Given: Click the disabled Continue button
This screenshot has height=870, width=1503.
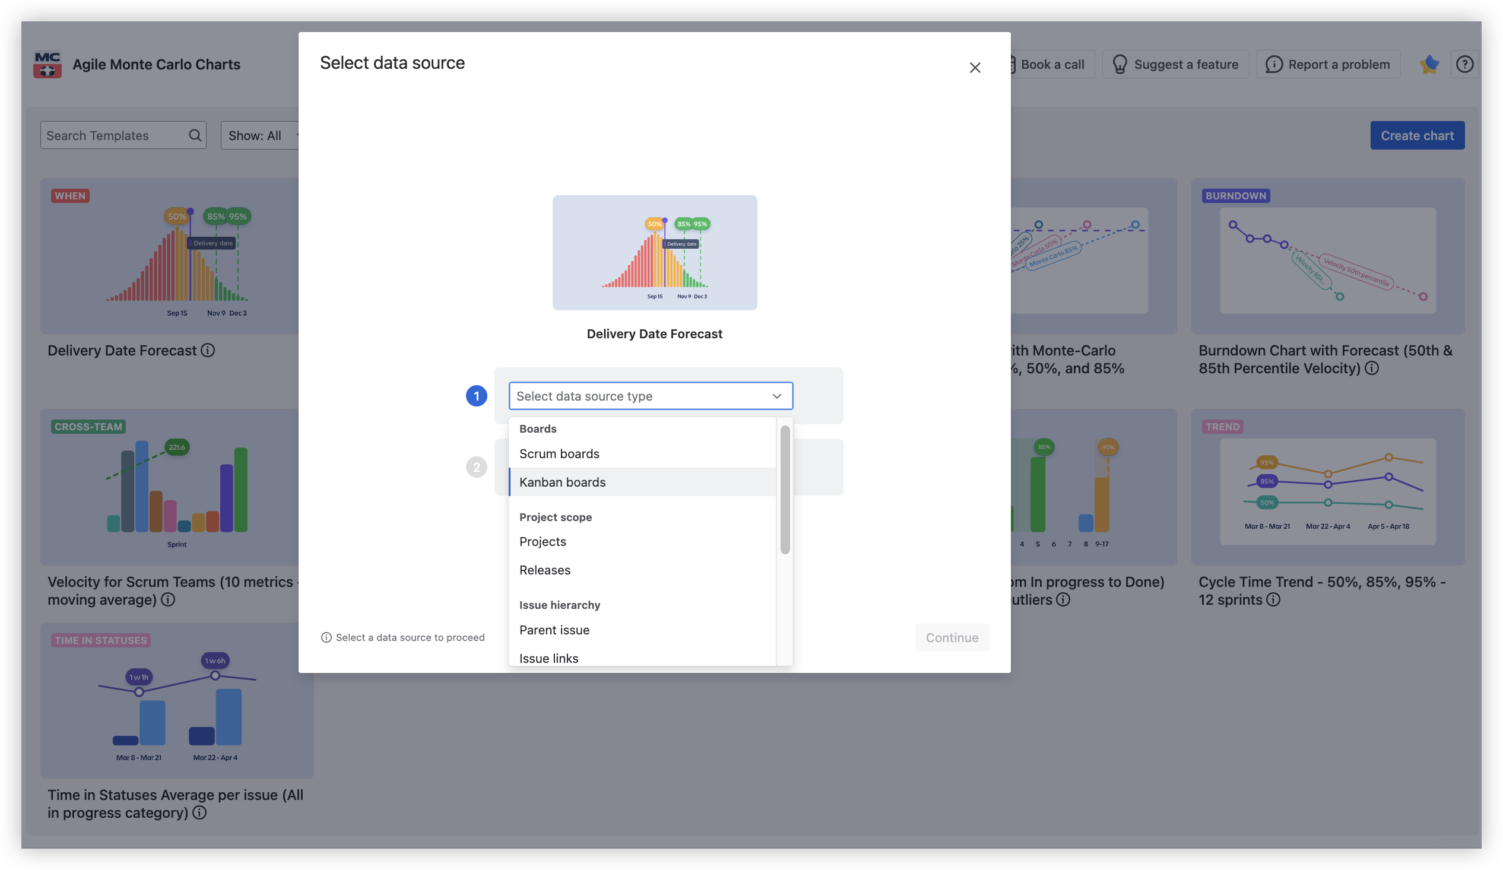Looking at the screenshot, I should tap(952, 637).
